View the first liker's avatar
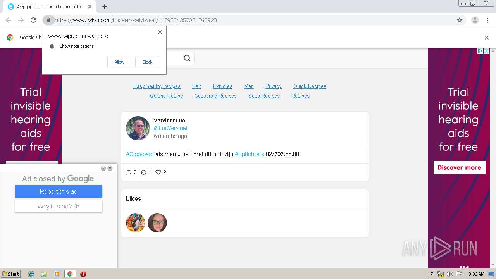Viewport: 496px width, 279px height. pos(136,223)
